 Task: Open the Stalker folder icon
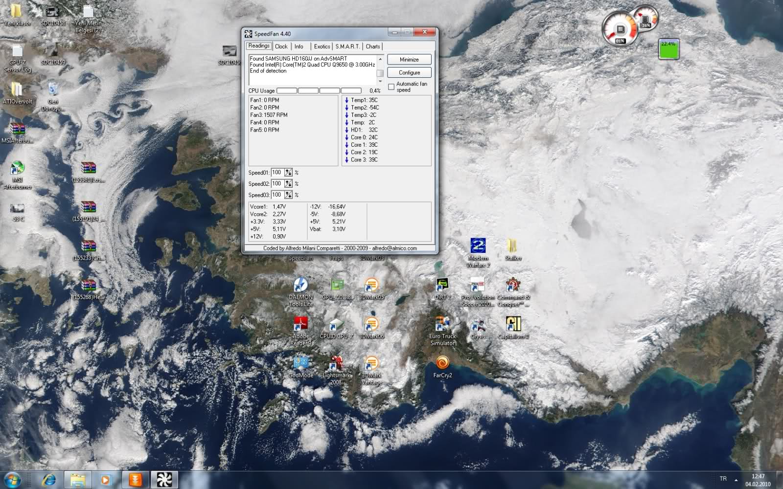point(513,249)
